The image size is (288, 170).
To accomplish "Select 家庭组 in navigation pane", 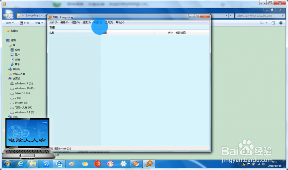I will point(14,69).
